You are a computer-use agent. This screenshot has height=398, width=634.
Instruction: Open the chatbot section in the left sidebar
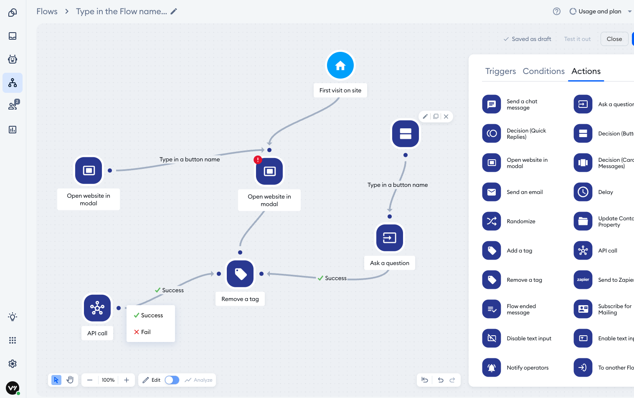click(x=13, y=59)
